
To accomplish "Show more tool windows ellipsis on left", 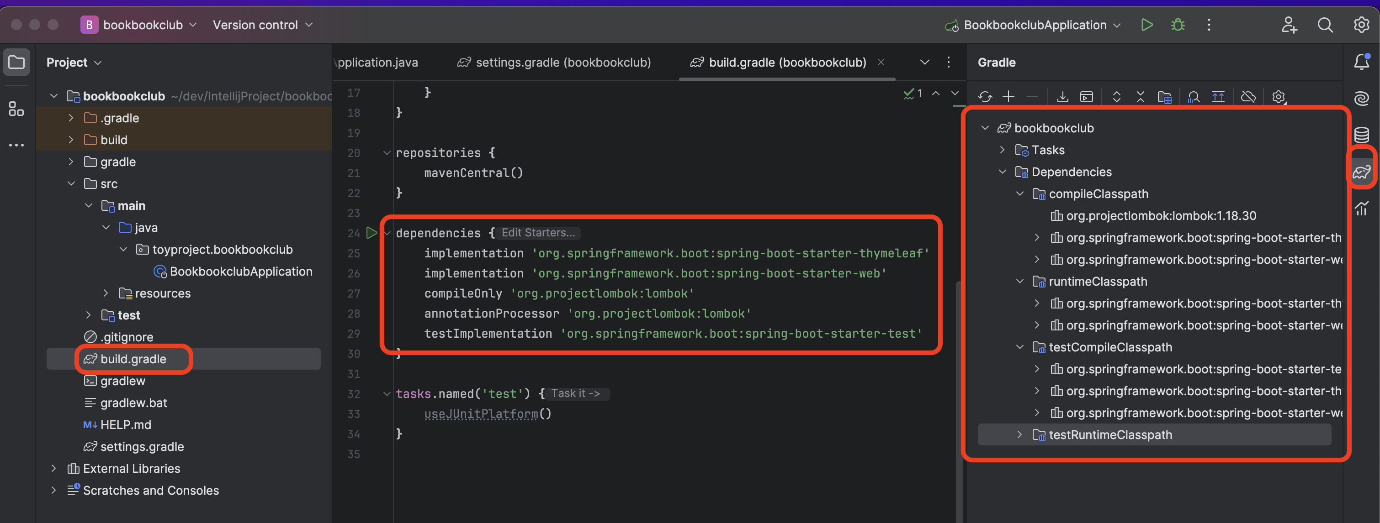I will pyautogui.click(x=16, y=145).
